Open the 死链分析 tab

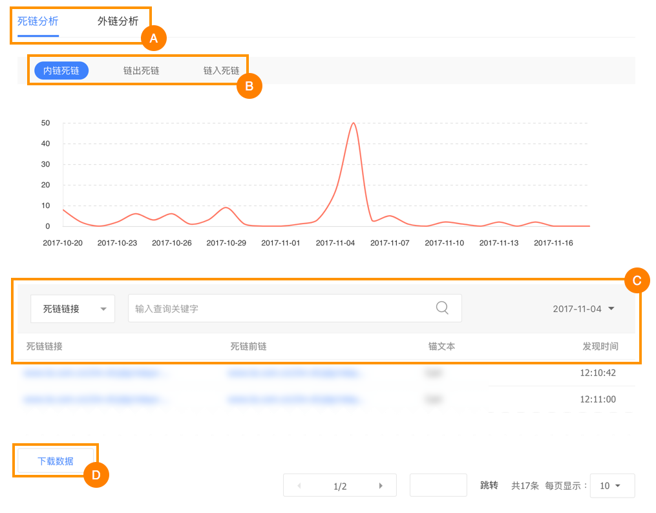click(x=38, y=21)
